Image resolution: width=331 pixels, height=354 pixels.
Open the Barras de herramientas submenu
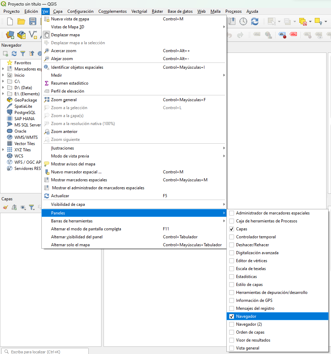134,221
